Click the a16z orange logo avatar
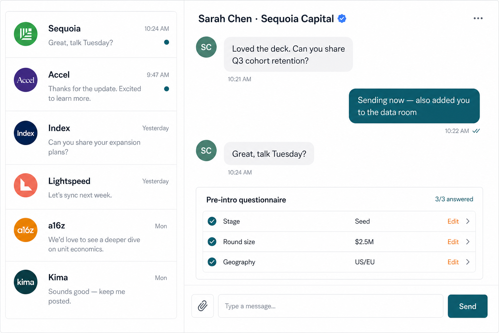Screen dimensions: 499x333 26,230
